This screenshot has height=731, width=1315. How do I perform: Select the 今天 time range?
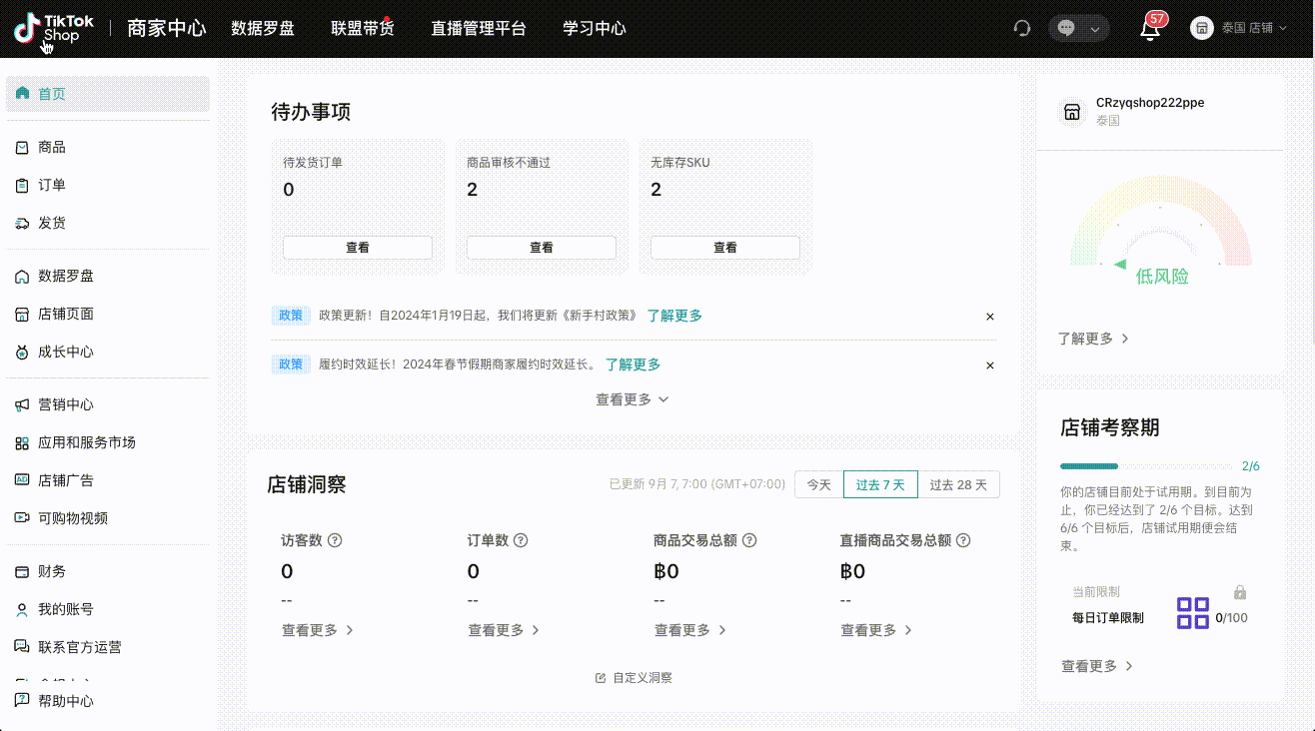[x=818, y=484]
